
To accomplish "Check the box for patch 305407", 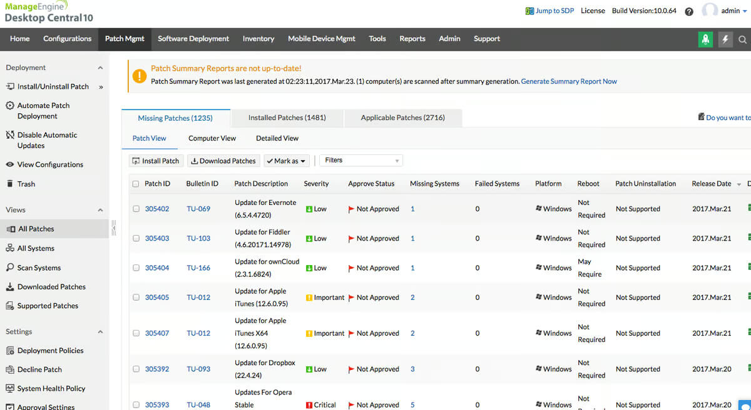I will click(136, 333).
